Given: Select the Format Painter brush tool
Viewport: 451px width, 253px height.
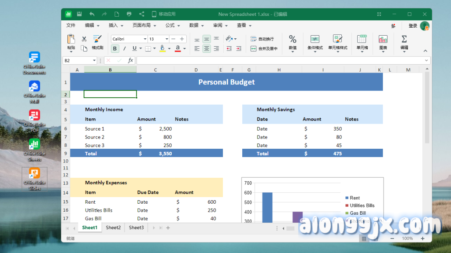Looking at the screenshot, I should tap(97, 42).
